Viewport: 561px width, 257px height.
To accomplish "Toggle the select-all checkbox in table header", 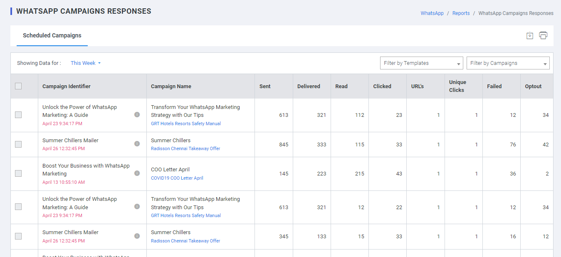I will [x=18, y=86].
